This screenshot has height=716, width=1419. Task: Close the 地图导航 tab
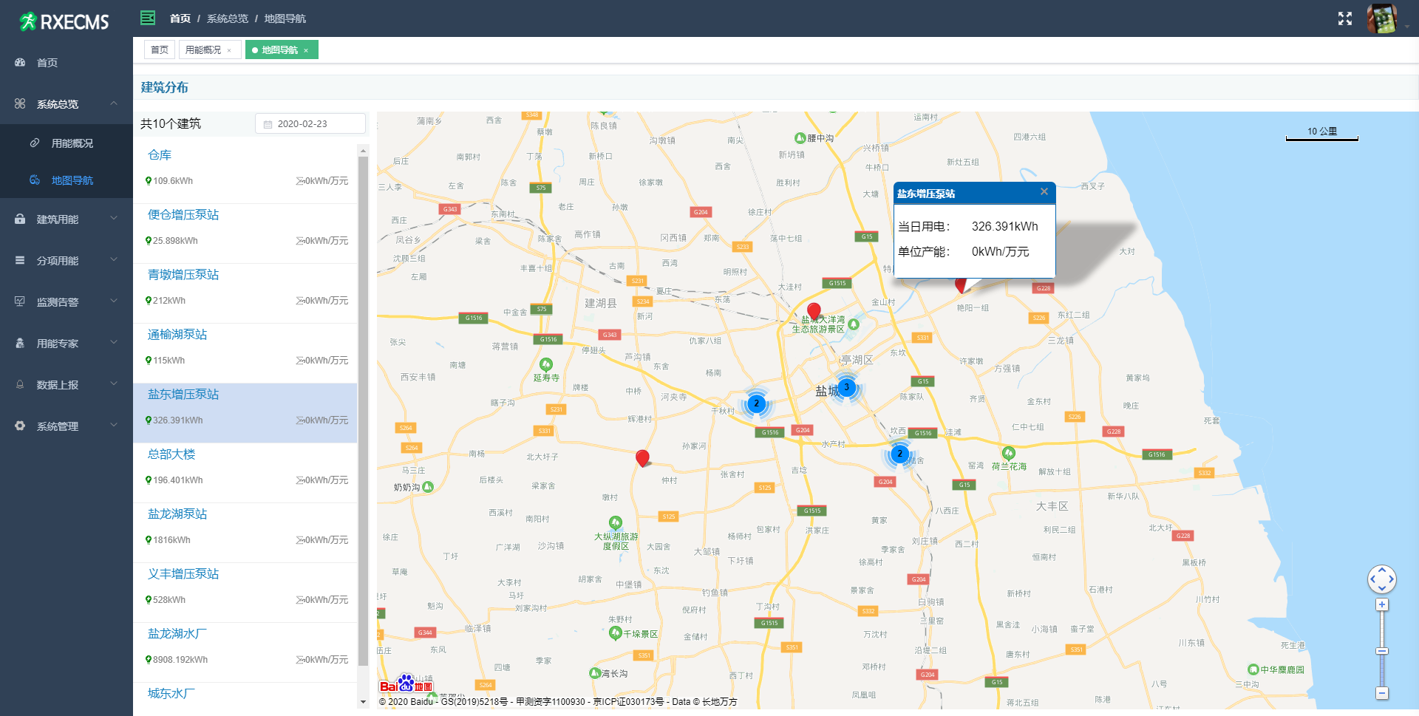point(306,50)
